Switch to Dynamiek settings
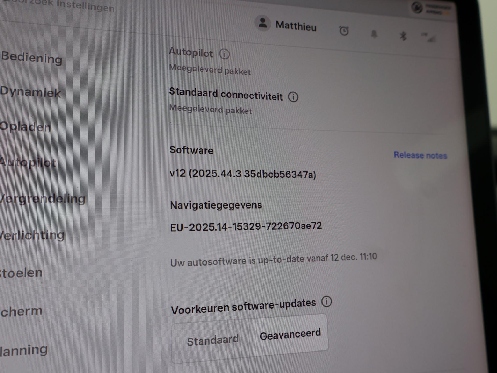 (x=30, y=92)
